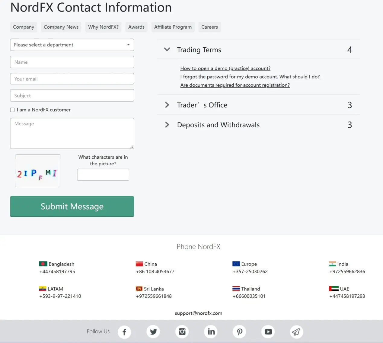This screenshot has width=383, height=343.
Task: Open the Twitter social icon
Action: [153, 332]
